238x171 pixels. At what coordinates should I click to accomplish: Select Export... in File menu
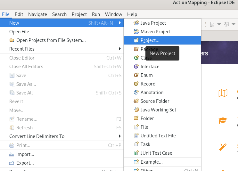coord(62,163)
